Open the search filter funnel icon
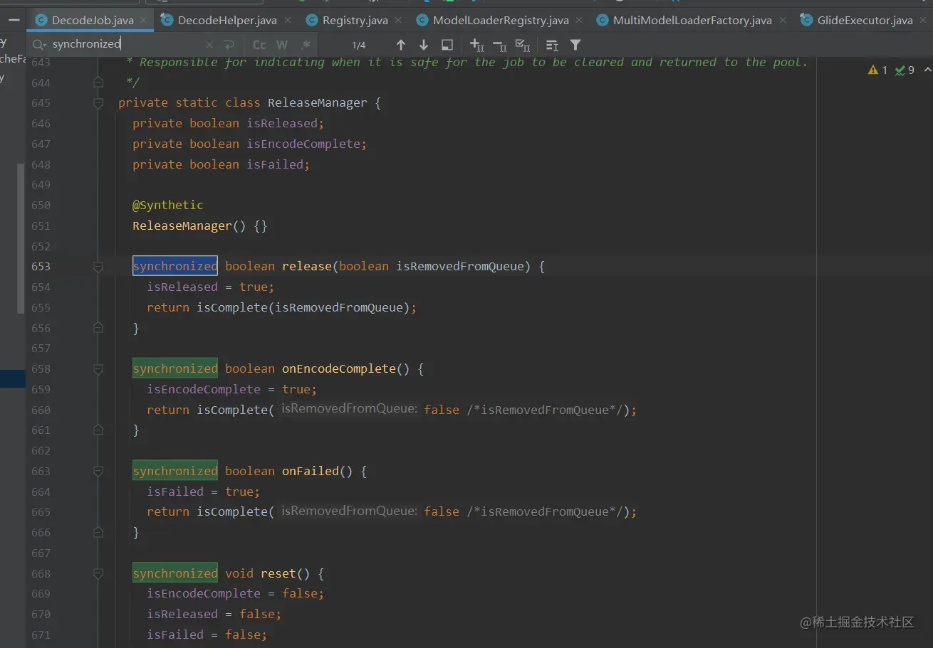The width and height of the screenshot is (933, 648). [575, 45]
